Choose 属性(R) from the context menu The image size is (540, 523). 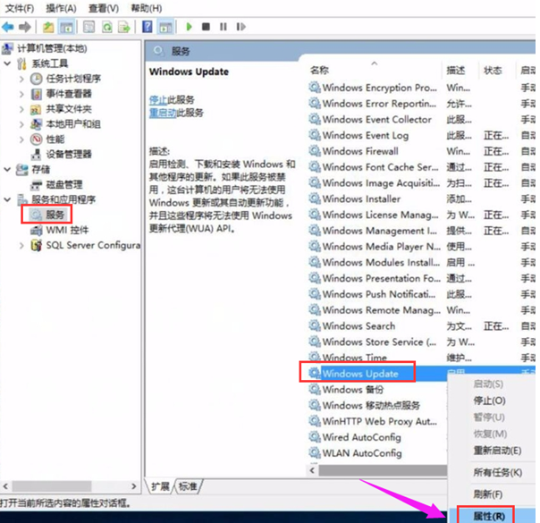coord(486,515)
